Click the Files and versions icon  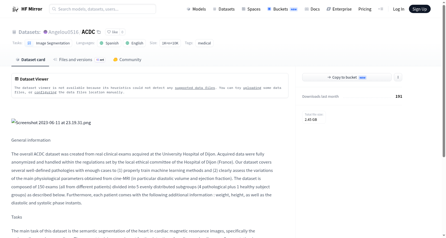pyautogui.click(x=55, y=59)
